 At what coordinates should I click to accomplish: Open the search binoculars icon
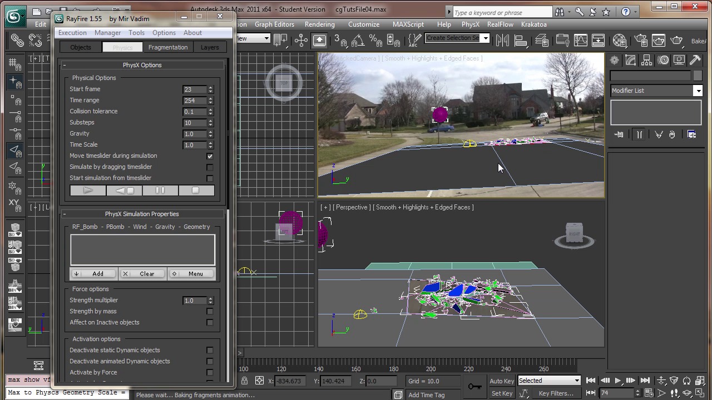tap(560, 12)
